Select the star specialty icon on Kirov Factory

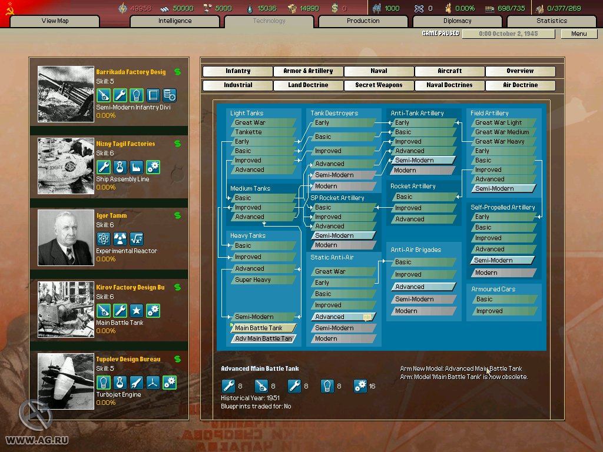tap(137, 310)
